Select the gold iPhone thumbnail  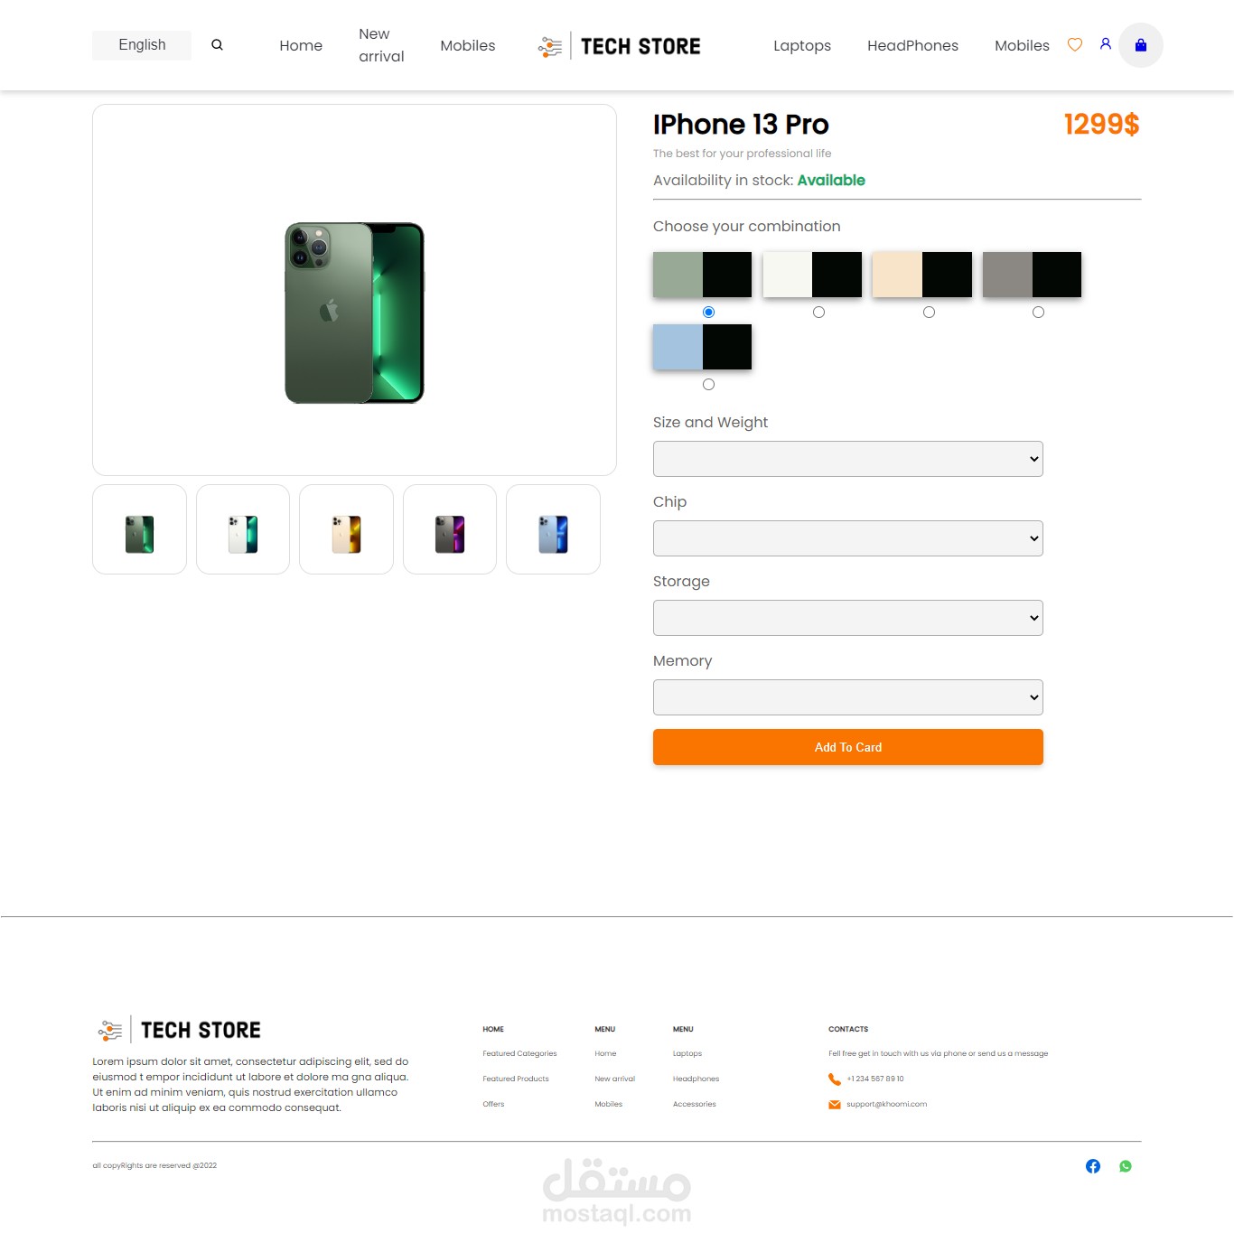click(346, 529)
